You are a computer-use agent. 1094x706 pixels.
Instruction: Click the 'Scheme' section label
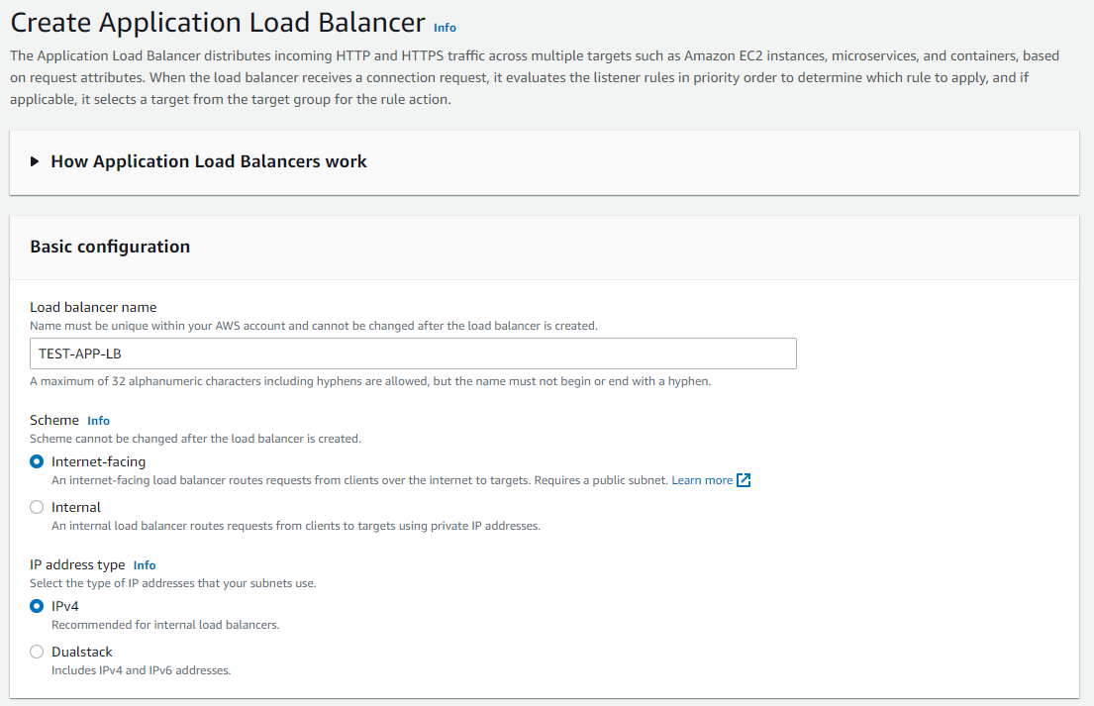click(x=54, y=420)
